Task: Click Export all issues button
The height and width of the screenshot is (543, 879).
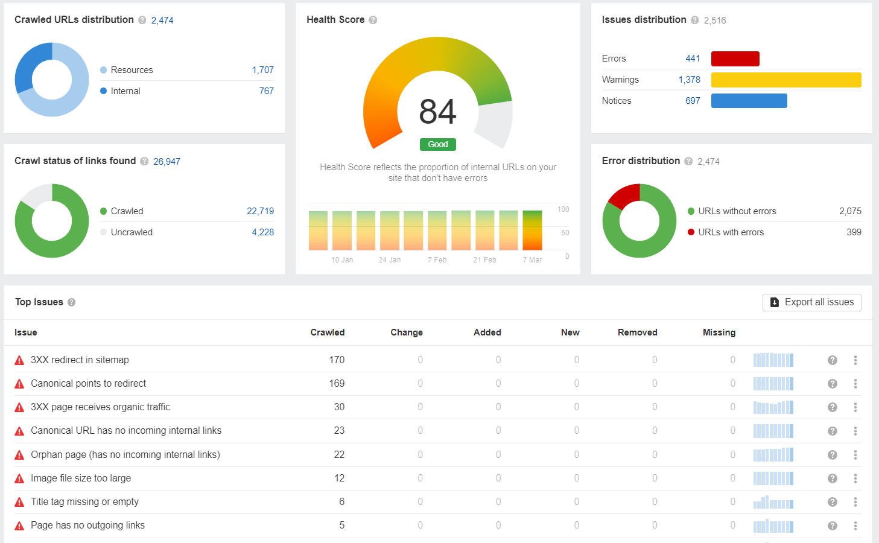Action: pyautogui.click(x=812, y=302)
